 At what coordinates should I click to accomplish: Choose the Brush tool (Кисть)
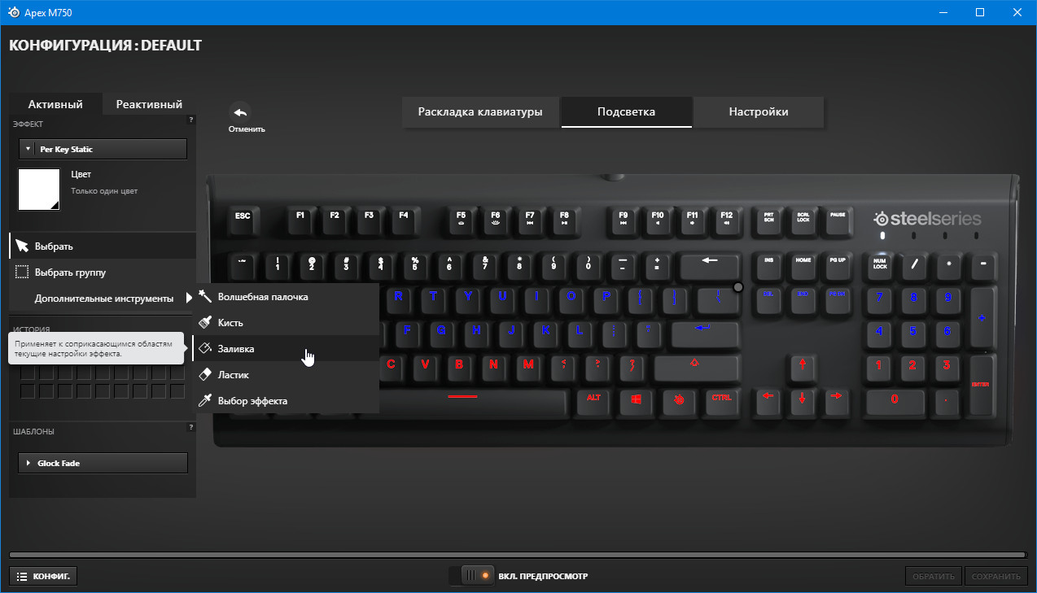286,323
